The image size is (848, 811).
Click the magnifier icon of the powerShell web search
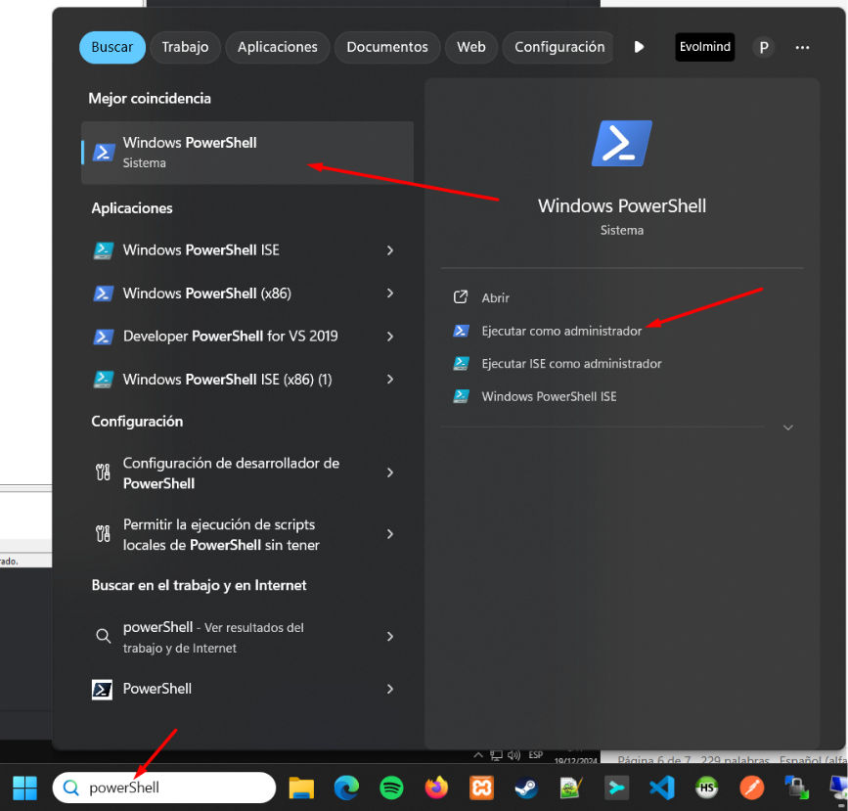[103, 636]
